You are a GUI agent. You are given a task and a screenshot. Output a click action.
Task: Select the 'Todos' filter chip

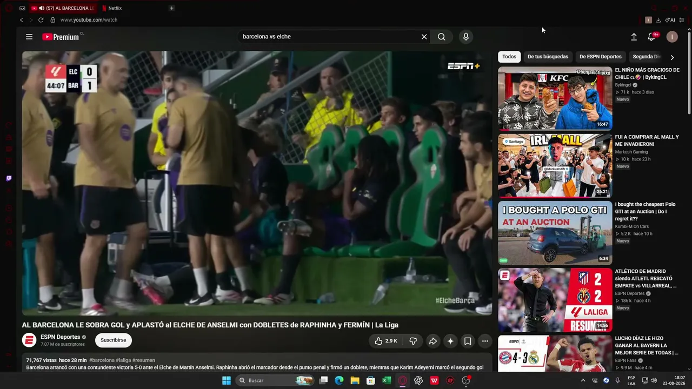(509, 57)
